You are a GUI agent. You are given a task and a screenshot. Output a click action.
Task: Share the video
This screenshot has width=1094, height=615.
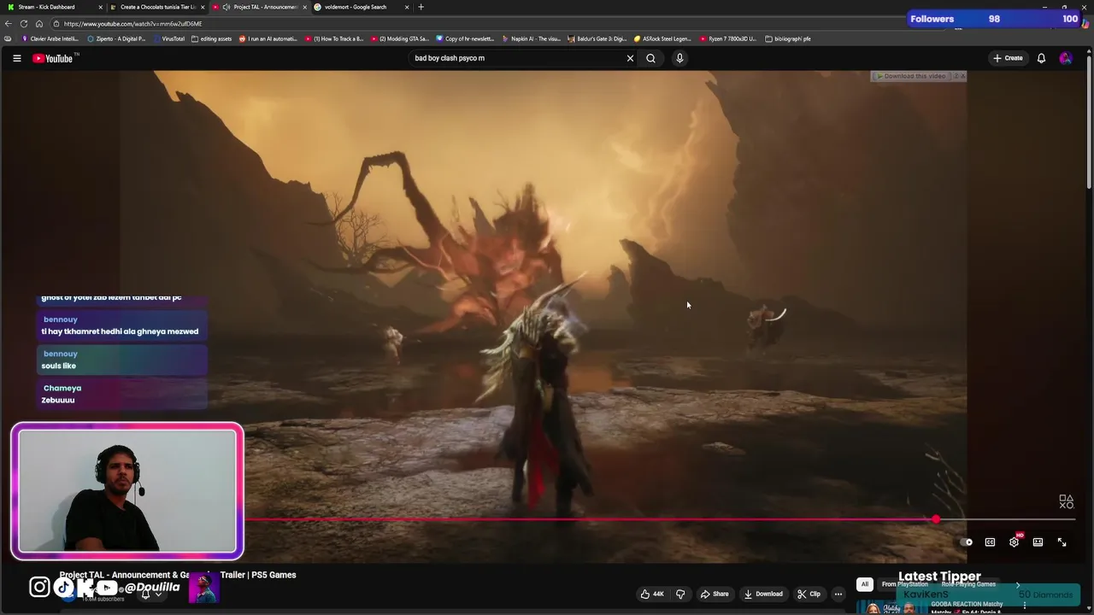715,594
